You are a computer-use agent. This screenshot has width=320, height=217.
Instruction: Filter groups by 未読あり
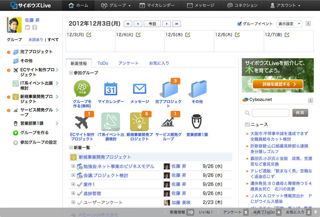pyautogui.click(x=36, y=40)
